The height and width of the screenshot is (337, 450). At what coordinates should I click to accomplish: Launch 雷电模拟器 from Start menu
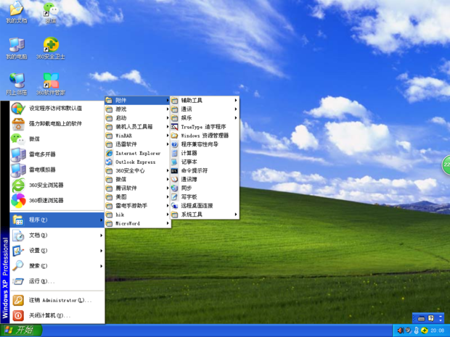[x=57, y=170]
